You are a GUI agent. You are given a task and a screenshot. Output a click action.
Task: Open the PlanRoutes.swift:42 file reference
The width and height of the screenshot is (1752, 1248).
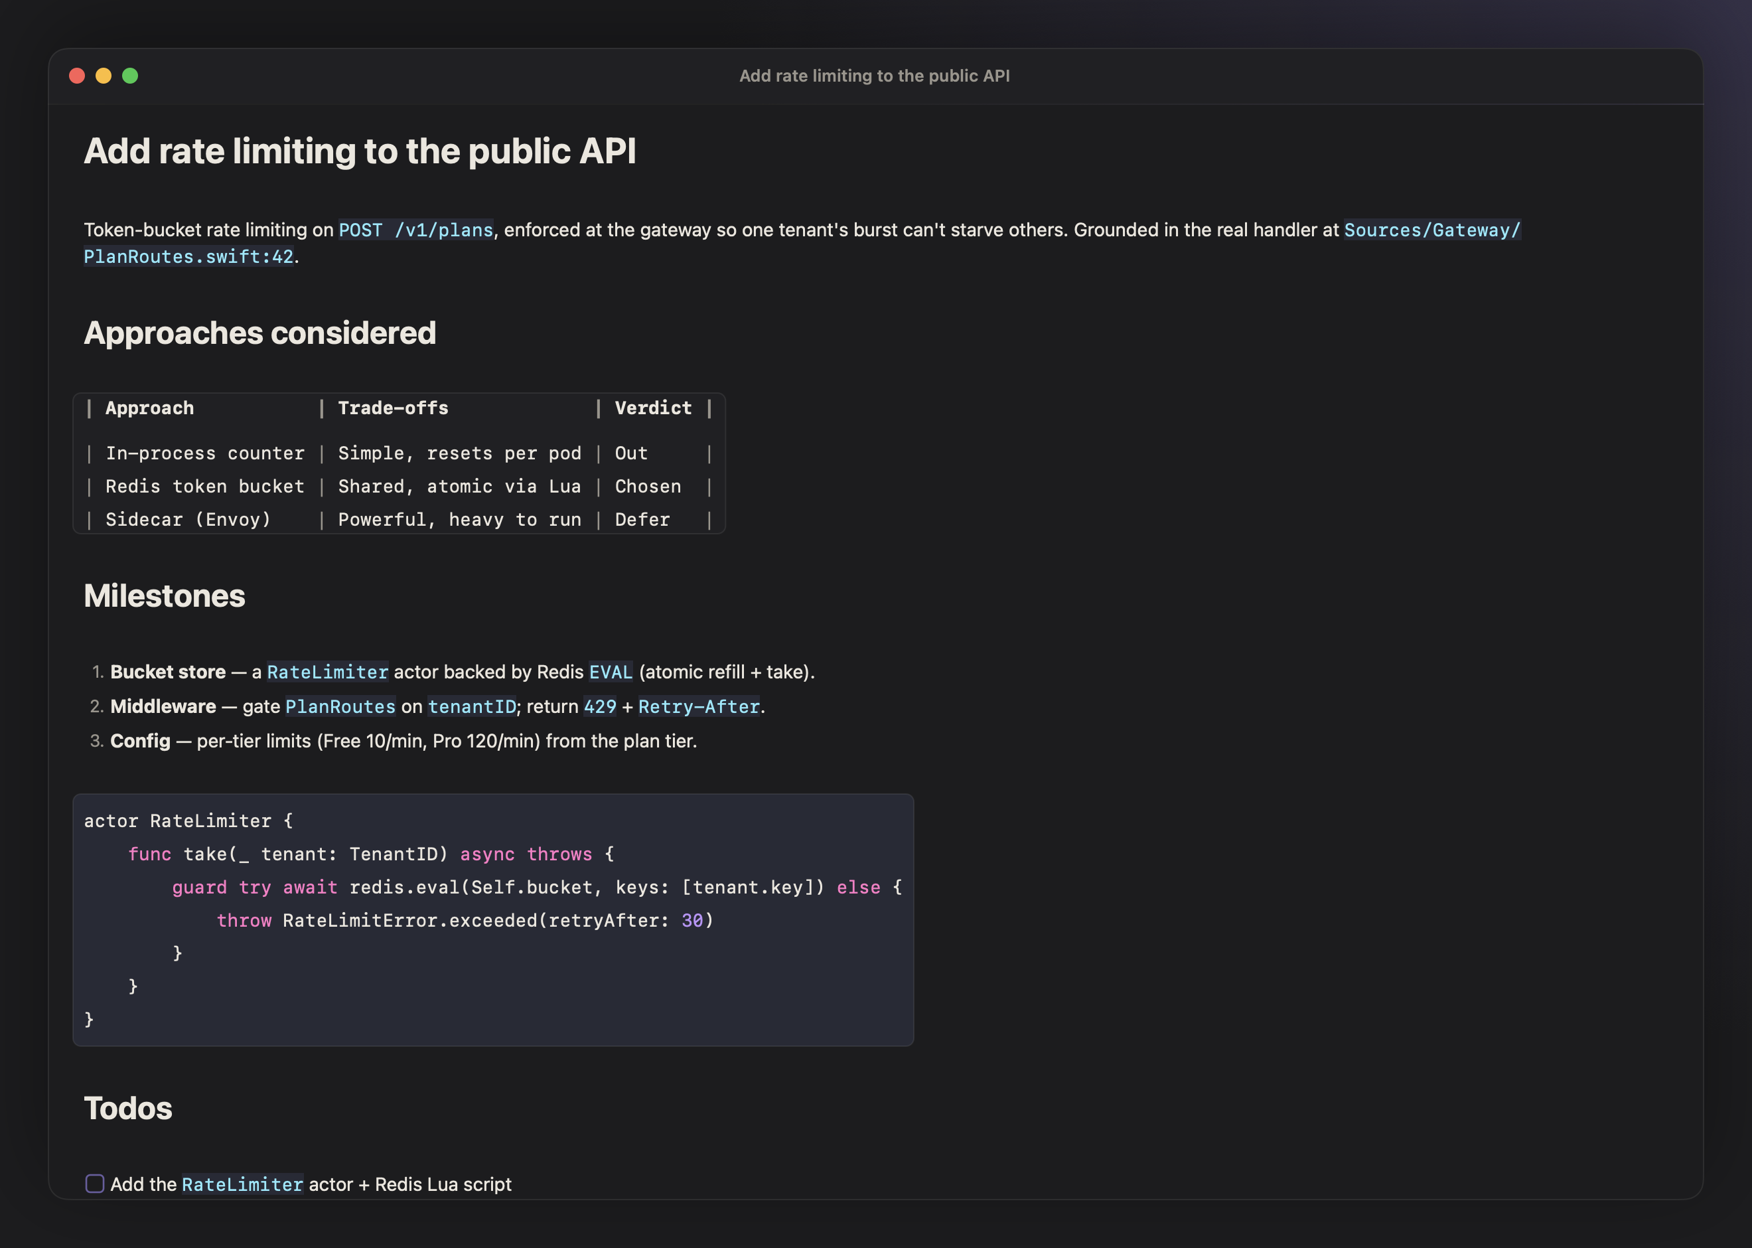tap(189, 257)
